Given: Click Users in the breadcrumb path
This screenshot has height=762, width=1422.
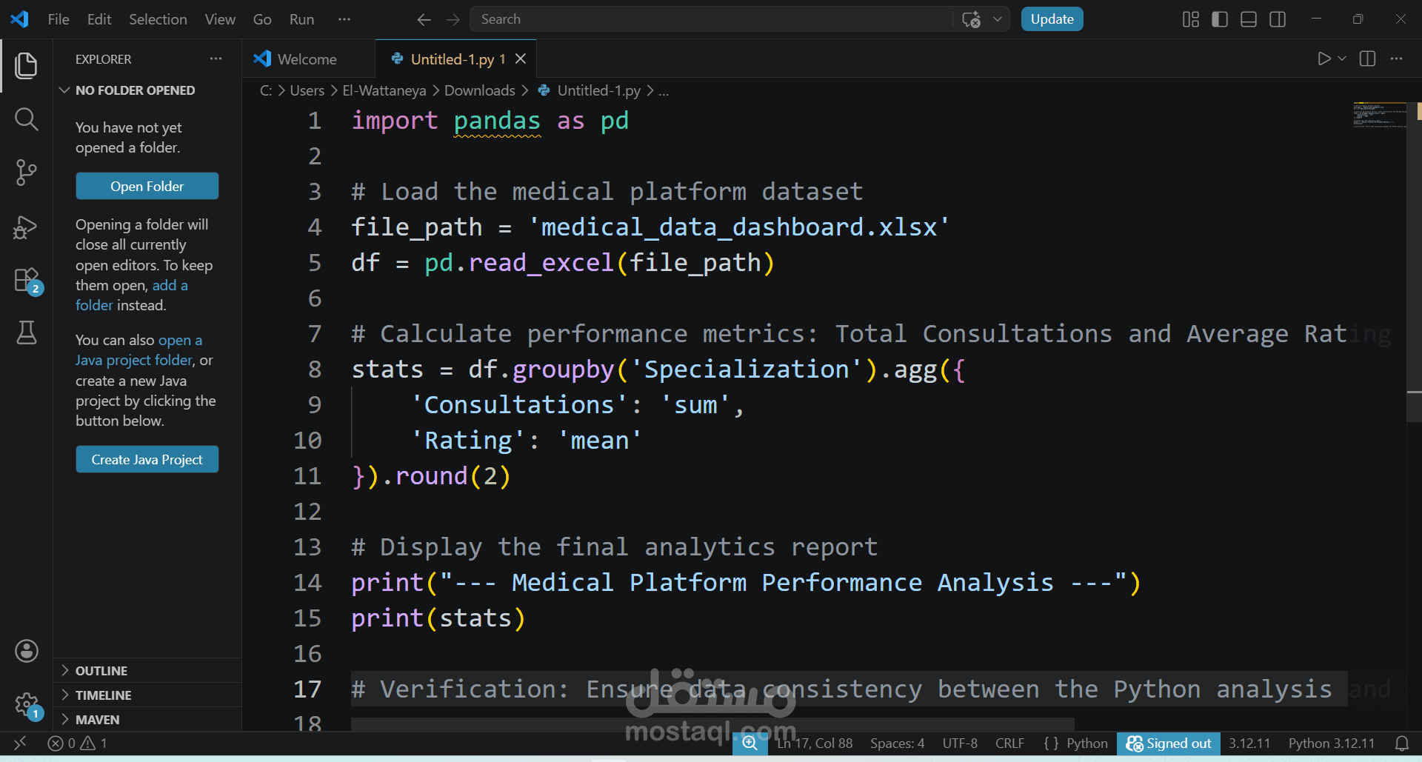Looking at the screenshot, I should [307, 90].
